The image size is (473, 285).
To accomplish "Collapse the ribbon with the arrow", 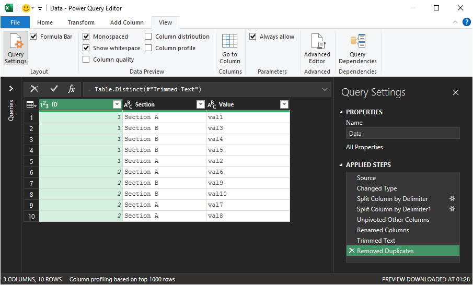I will pos(455,22).
